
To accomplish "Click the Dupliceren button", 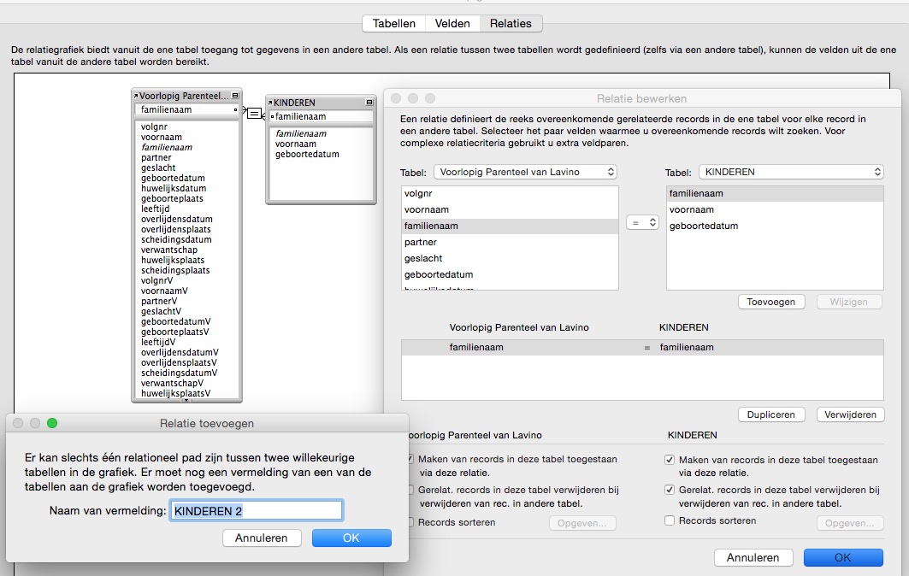I will click(x=771, y=414).
